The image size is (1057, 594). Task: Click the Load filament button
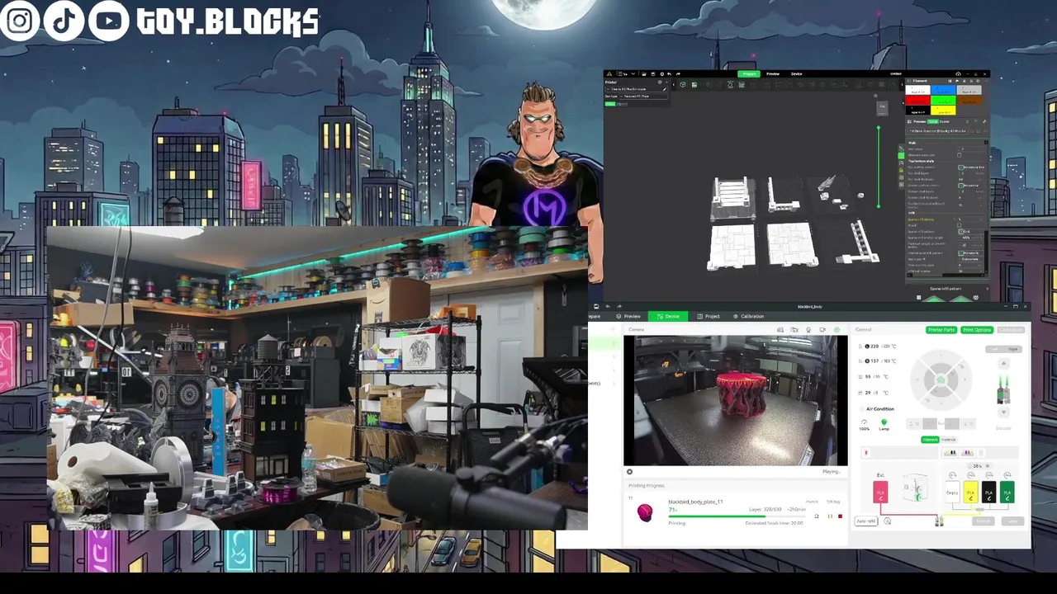click(1012, 521)
